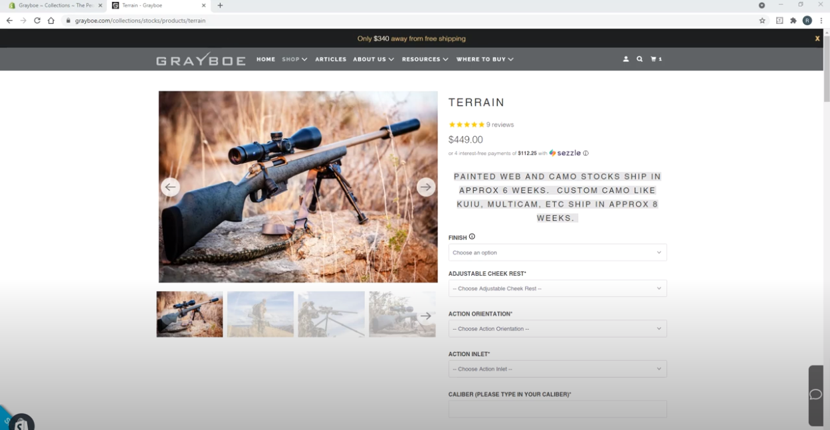Expand the SHOP menu

(294, 59)
